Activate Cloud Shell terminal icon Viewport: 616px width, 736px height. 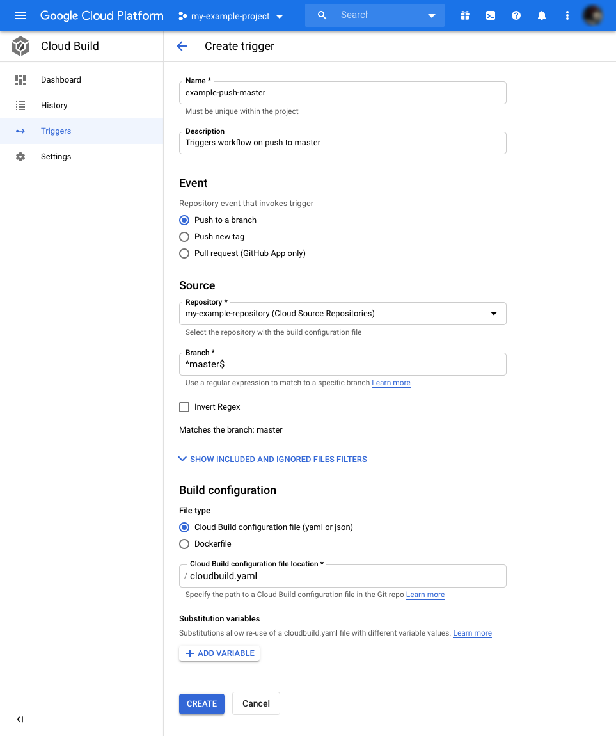pyautogui.click(x=490, y=15)
